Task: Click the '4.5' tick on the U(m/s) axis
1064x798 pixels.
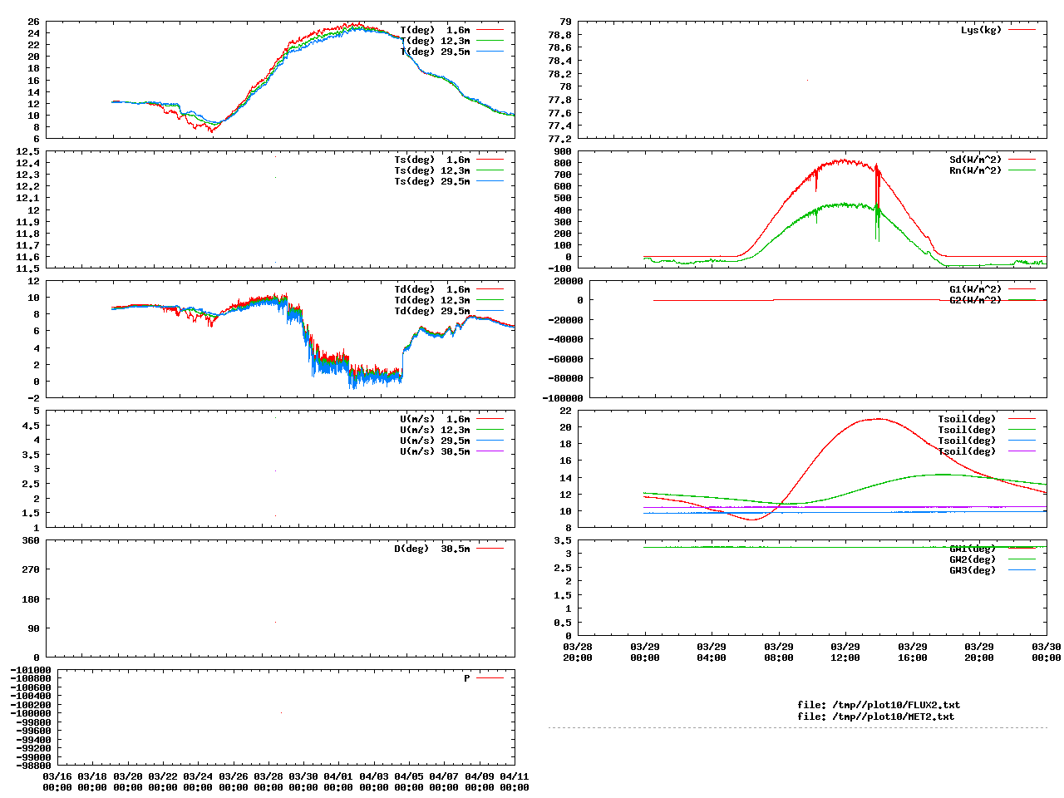Action: pos(31,426)
